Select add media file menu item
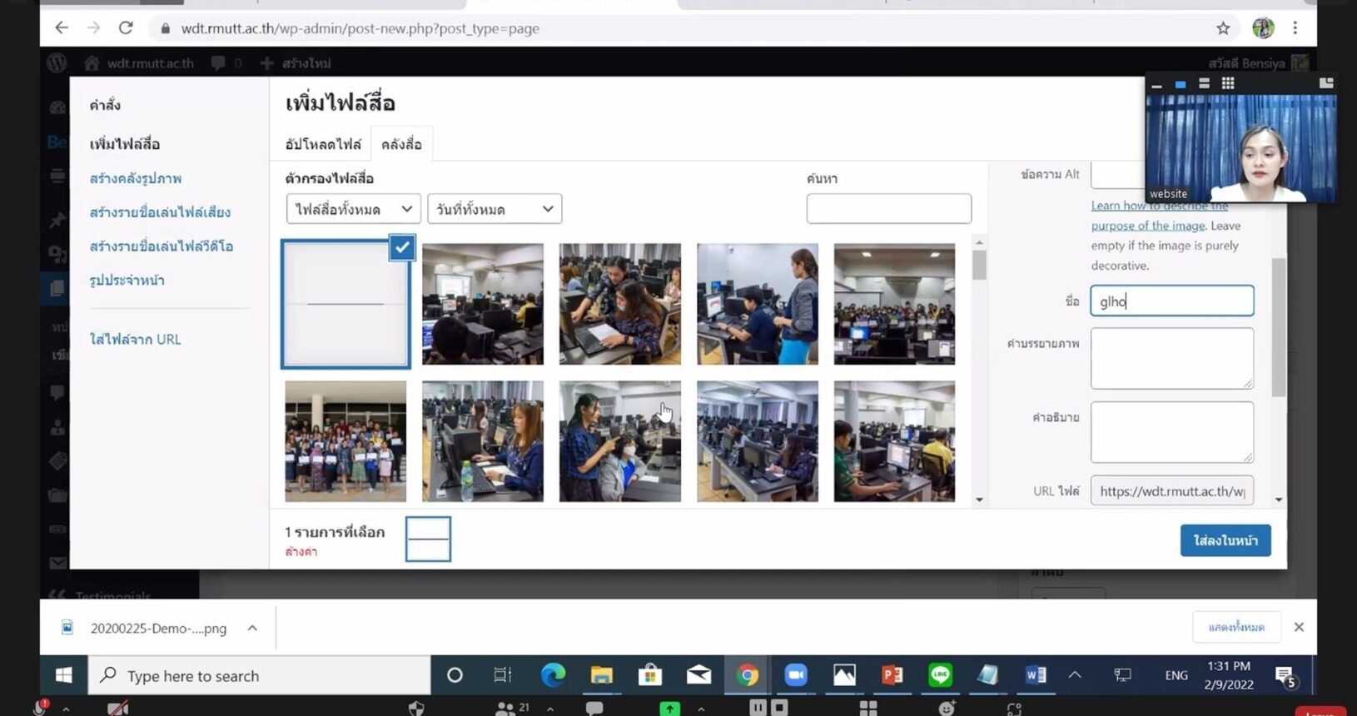 click(125, 144)
